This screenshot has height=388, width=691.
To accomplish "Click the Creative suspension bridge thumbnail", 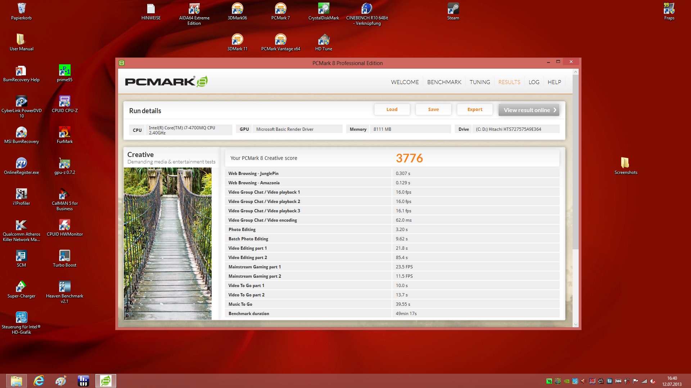I will 168,244.
